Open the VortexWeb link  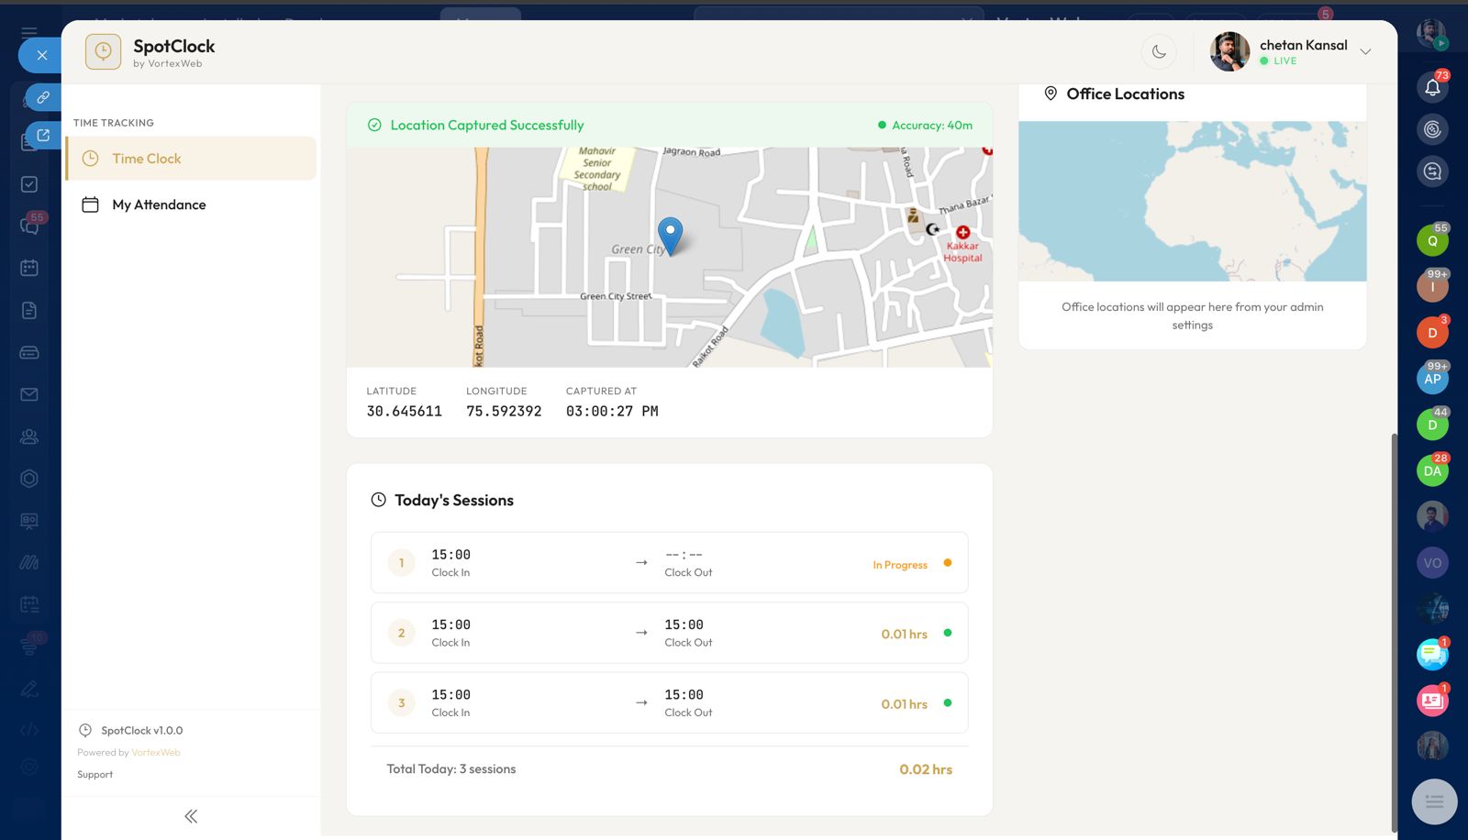point(156,753)
